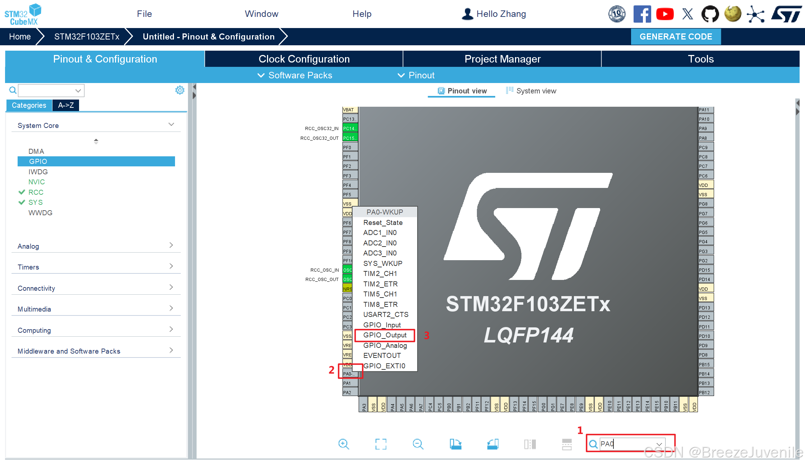Click the PA0 pin search field

(x=627, y=444)
